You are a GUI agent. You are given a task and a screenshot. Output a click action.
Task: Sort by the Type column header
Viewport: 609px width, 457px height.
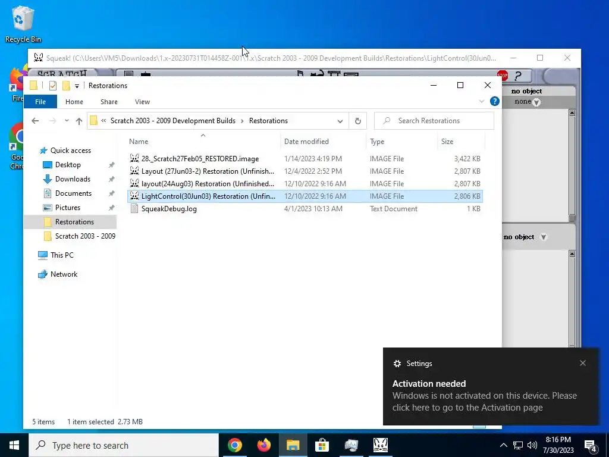(x=376, y=142)
